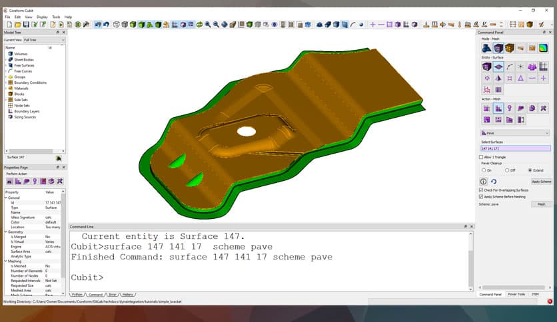Switch to the Python tab
This screenshot has width=557, height=322.
[x=77, y=295]
